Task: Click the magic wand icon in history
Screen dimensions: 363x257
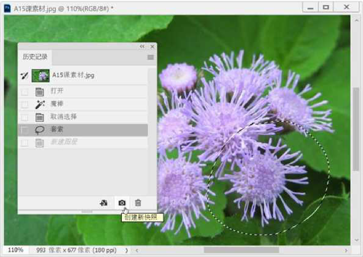Action: coord(40,104)
